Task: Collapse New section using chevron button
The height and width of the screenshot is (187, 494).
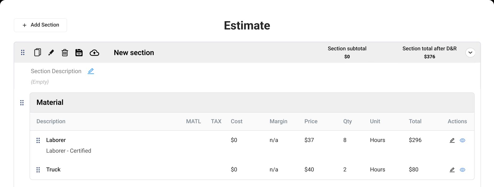Action: pos(470,52)
